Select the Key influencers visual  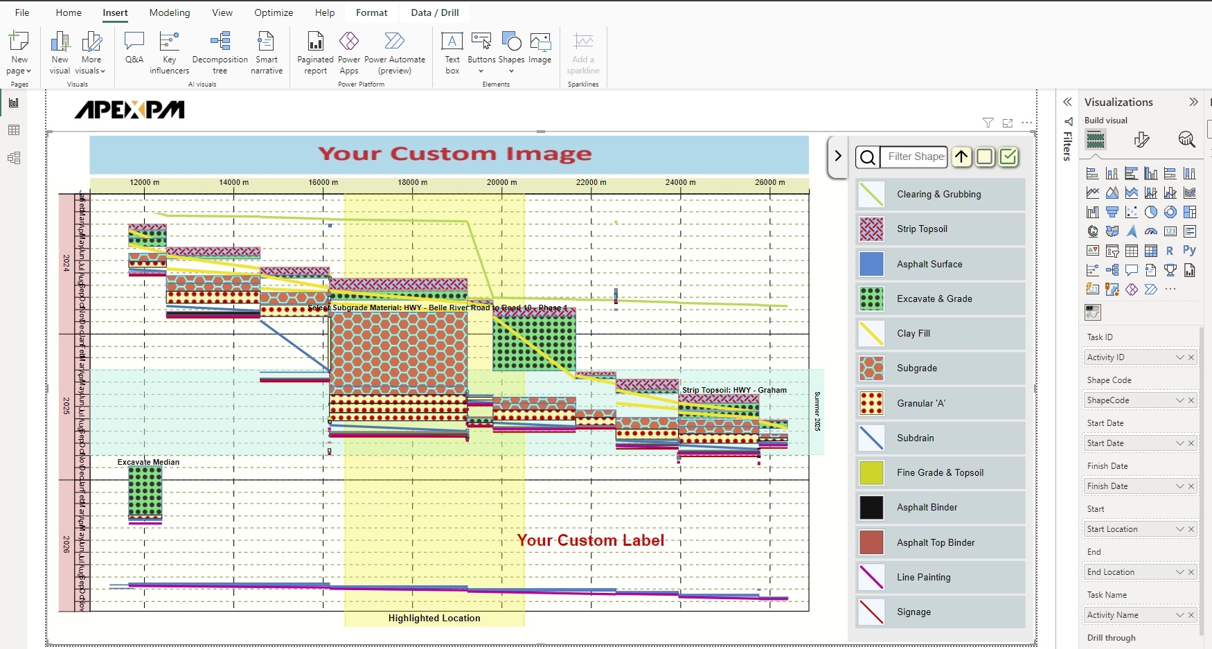168,52
